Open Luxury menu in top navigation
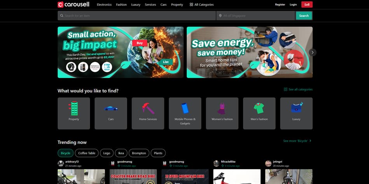Image resolution: width=369 pixels, height=184 pixels. tap(136, 4)
